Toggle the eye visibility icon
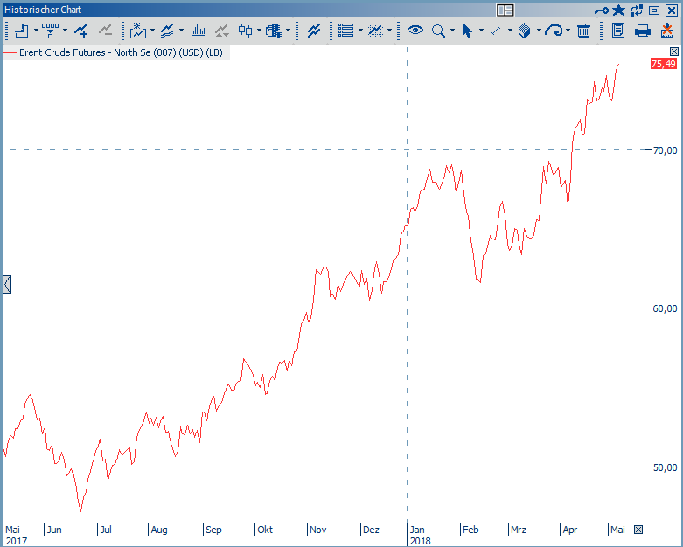This screenshot has width=683, height=547. tap(415, 31)
